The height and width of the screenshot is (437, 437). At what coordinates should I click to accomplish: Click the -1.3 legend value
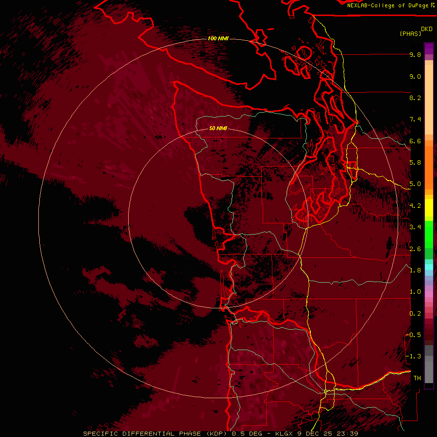click(x=413, y=356)
